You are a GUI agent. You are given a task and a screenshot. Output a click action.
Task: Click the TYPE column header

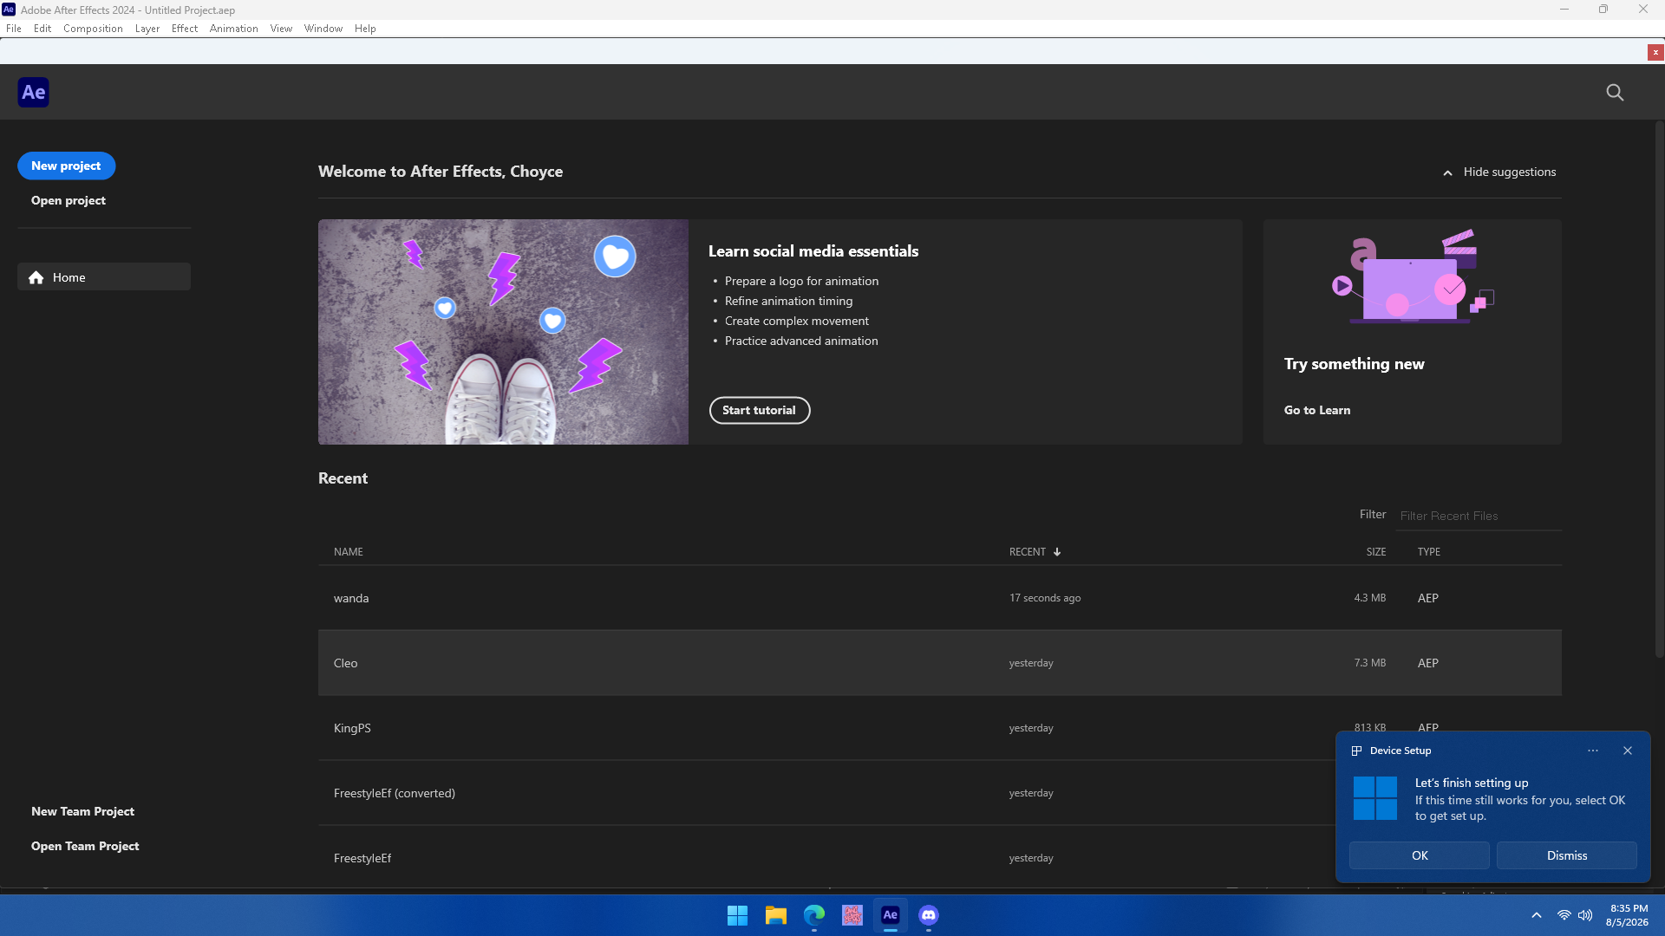coord(1429,552)
